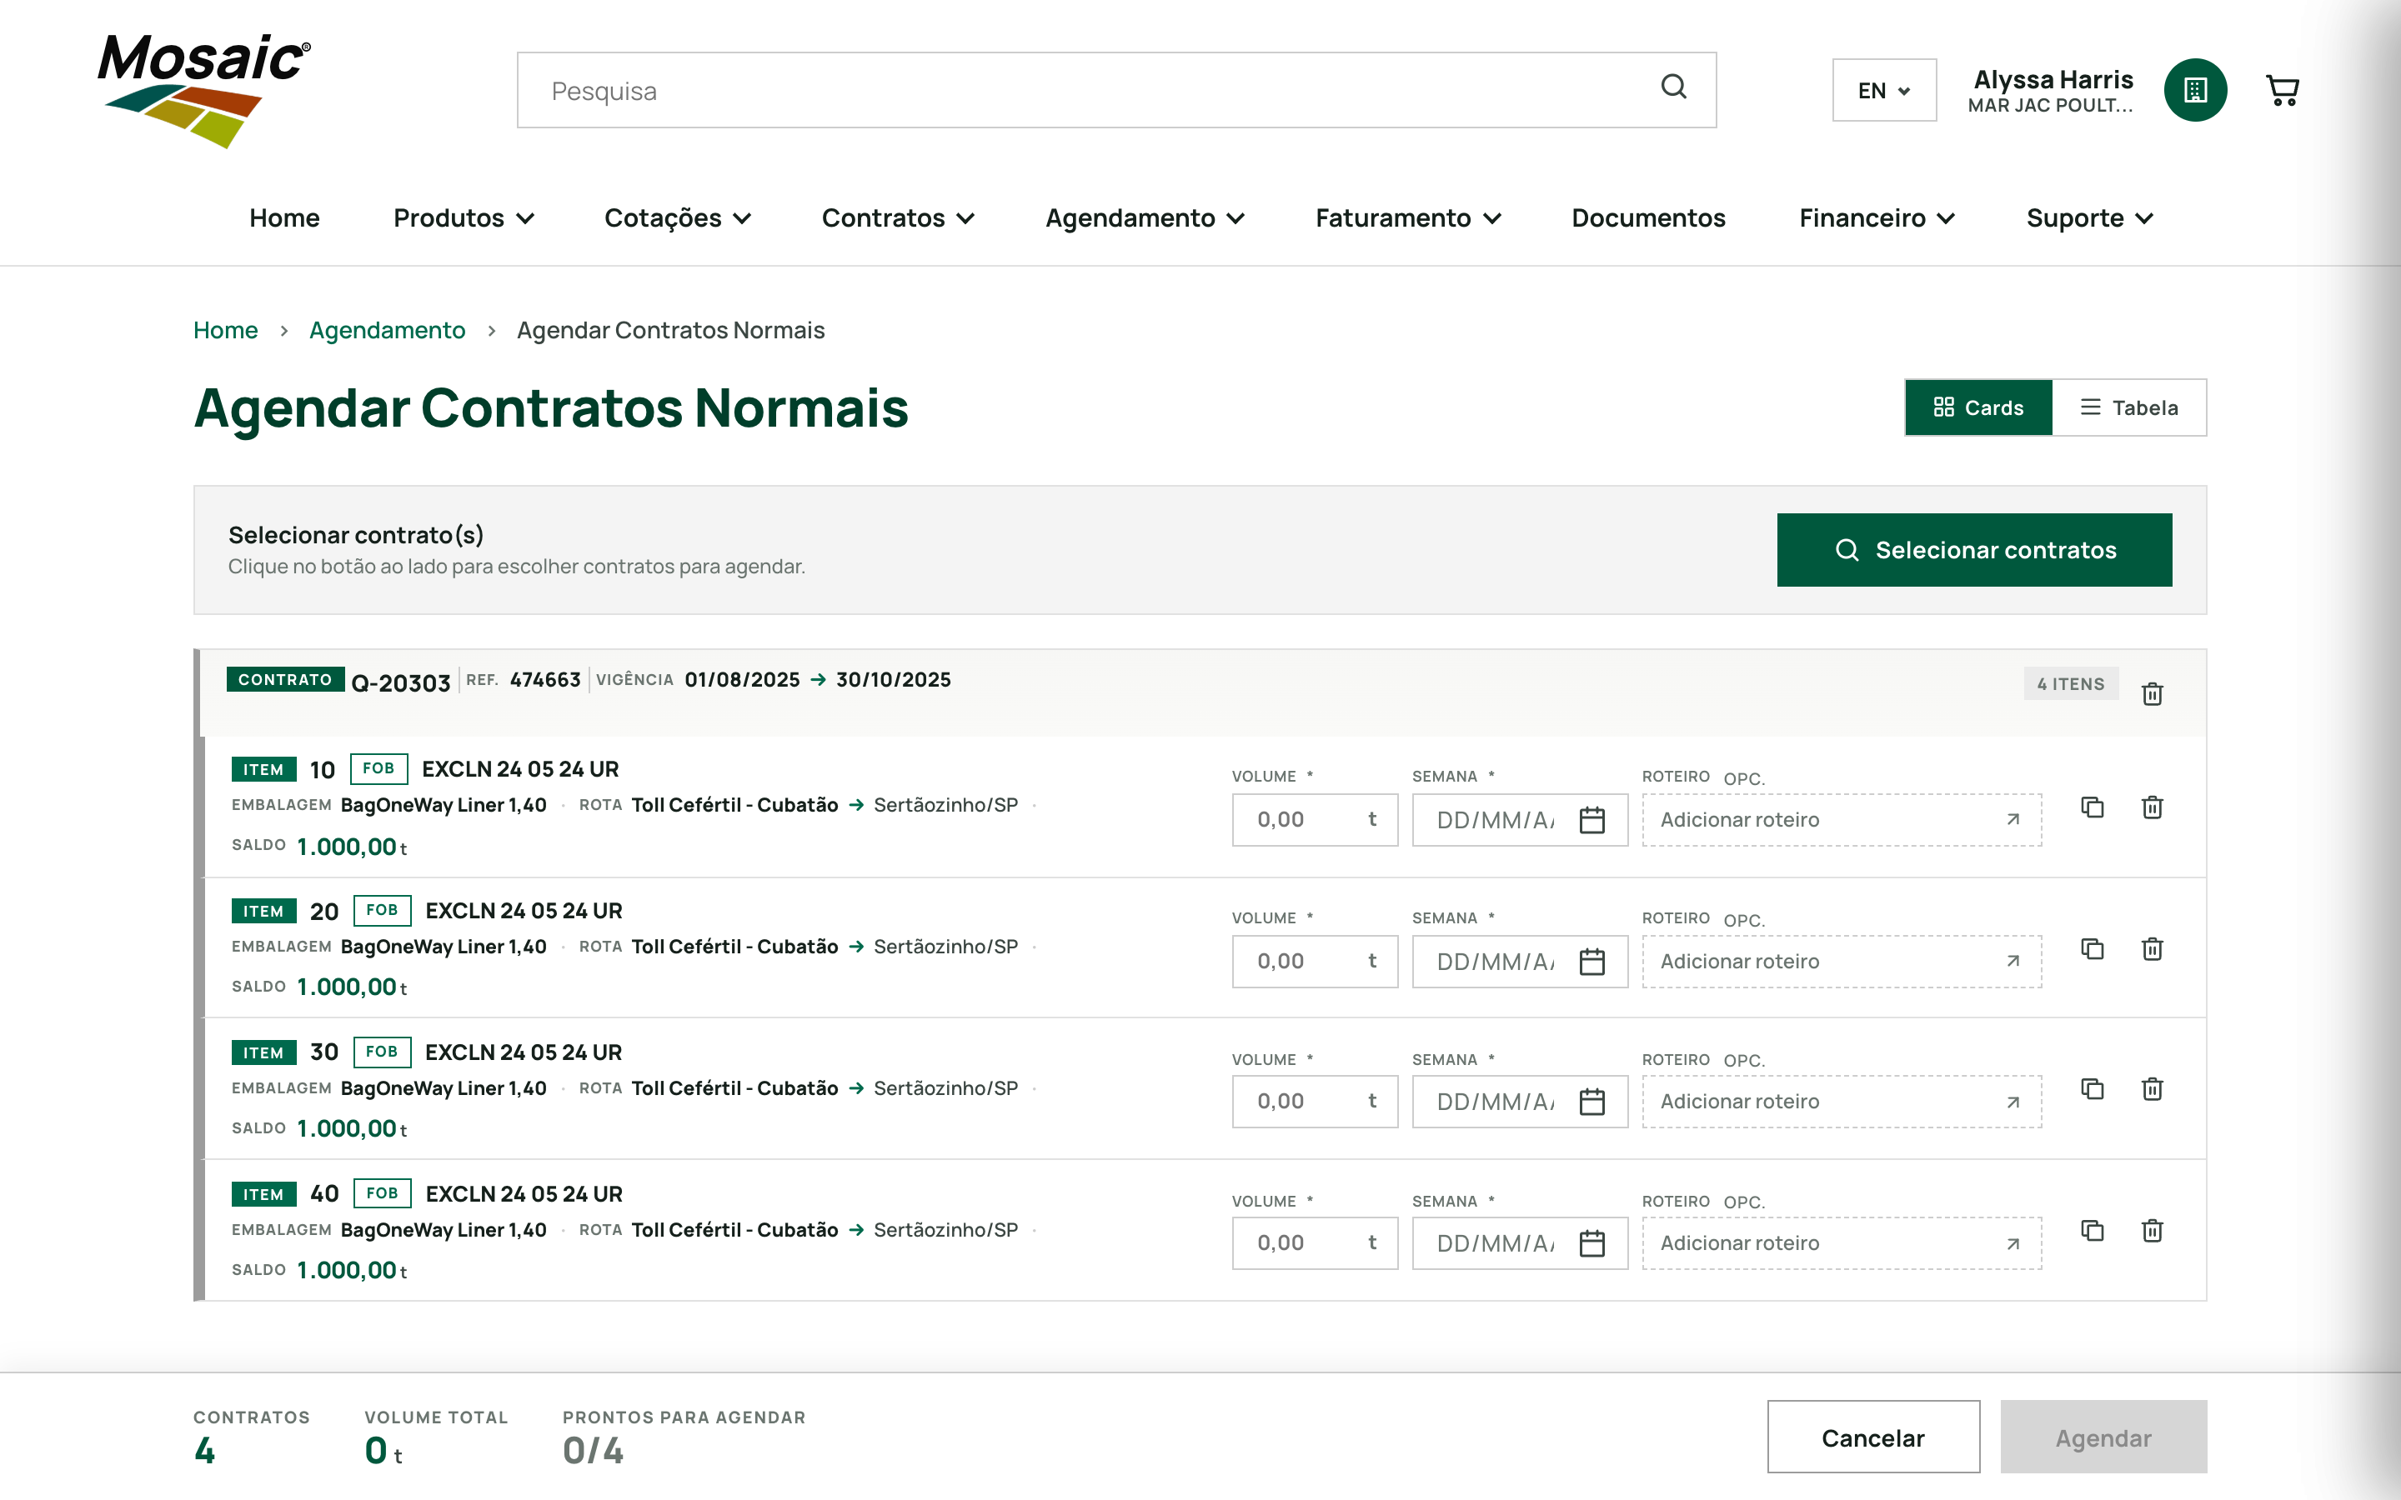Open the shopping cart

click(x=2283, y=90)
